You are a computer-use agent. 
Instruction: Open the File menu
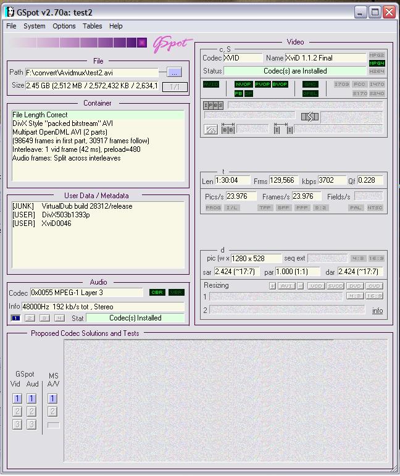coord(11,26)
